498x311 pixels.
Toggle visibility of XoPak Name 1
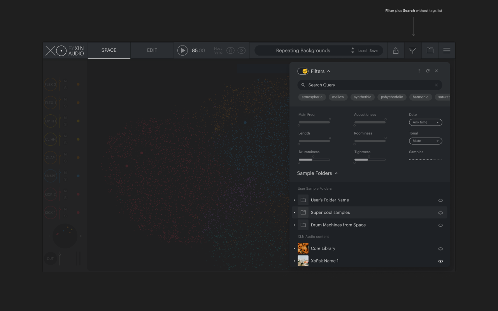click(440, 261)
